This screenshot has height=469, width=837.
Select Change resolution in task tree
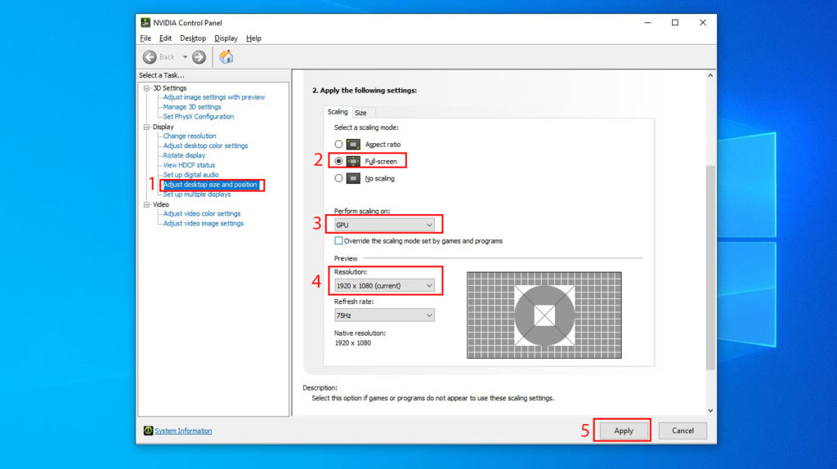190,136
